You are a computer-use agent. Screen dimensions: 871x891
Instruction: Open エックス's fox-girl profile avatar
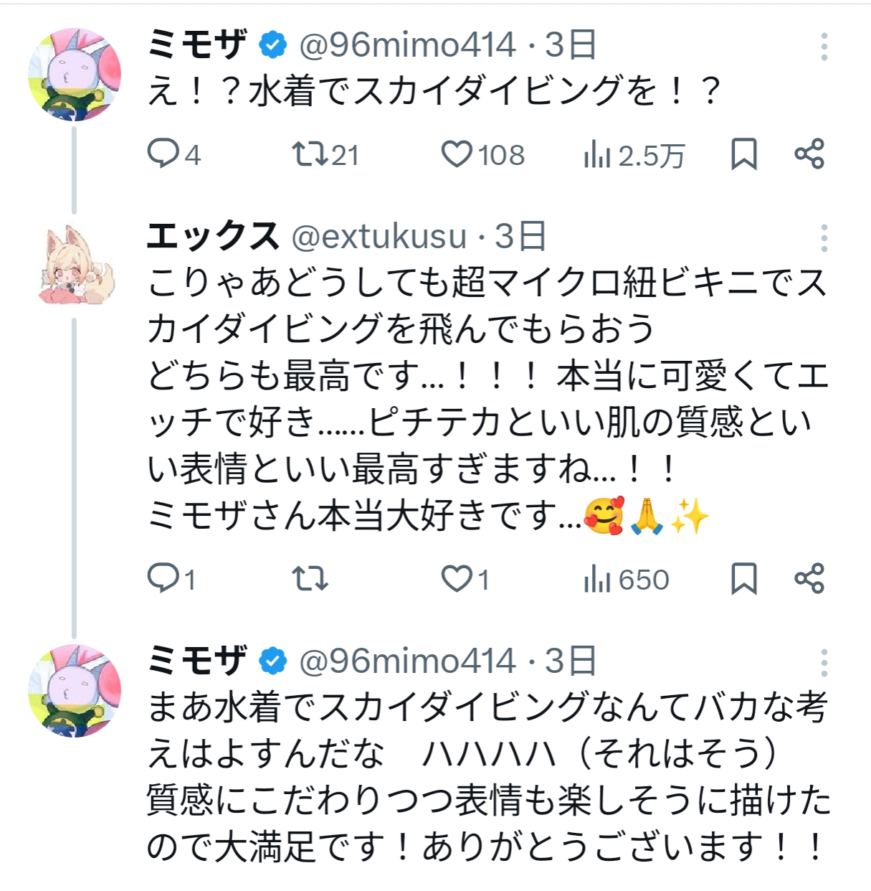click(75, 265)
